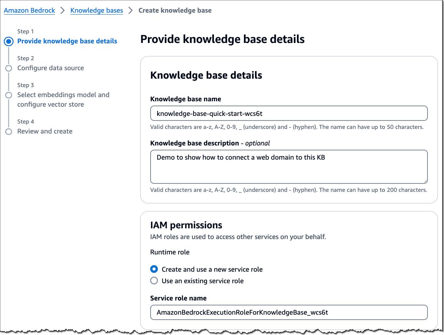444x335 pixels.
Task: Click the knowledge base description text area
Action: pos(289,167)
